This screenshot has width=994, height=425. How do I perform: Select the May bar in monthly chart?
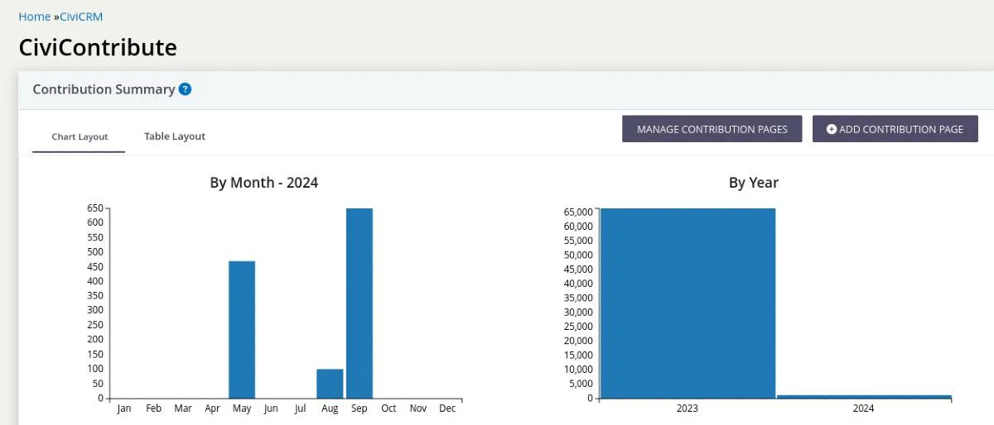[242, 330]
